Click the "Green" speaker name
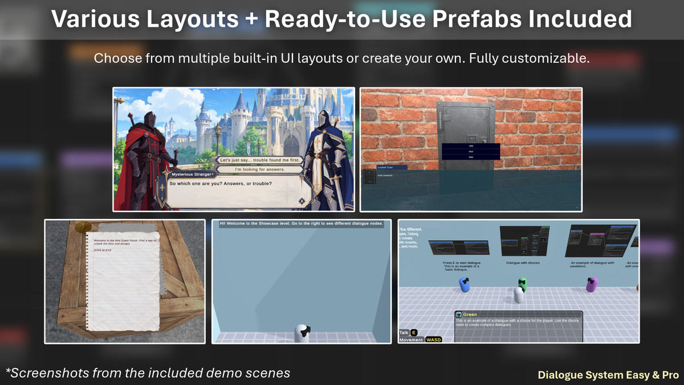This screenshot has height=385, width=684. (x=470, y=314)
